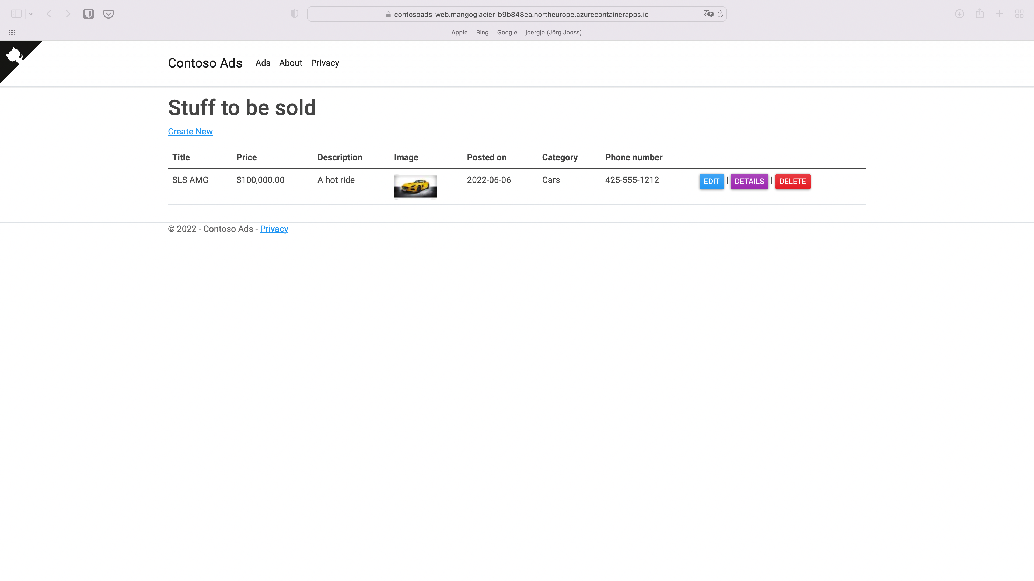Image resolution: width=1034 pixels, height=581 pixels.
Task: Select the joergjo profile menu
Action: coord(553,32)
